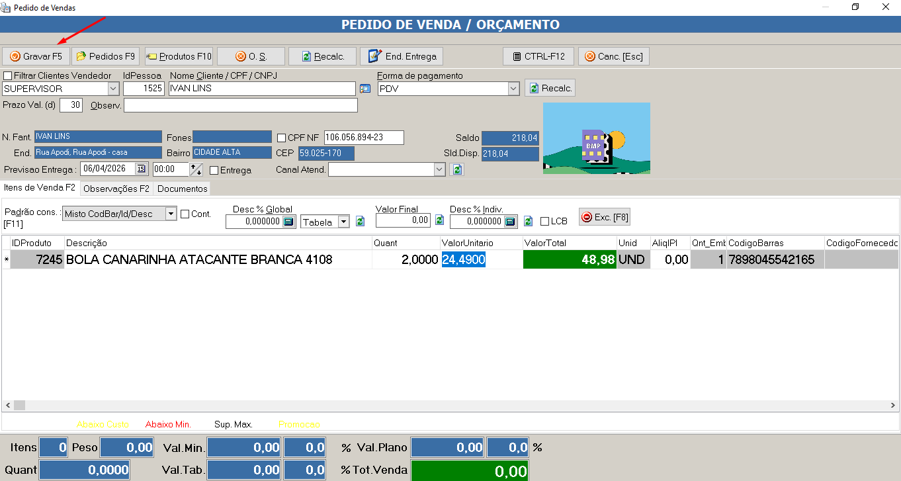Expand the Canal Atend. dropdown

pos(439,169)
